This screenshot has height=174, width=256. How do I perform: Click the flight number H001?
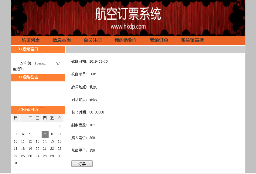(93, 74)
